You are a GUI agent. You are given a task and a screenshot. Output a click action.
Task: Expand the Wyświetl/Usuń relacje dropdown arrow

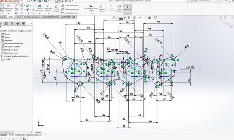91,13
